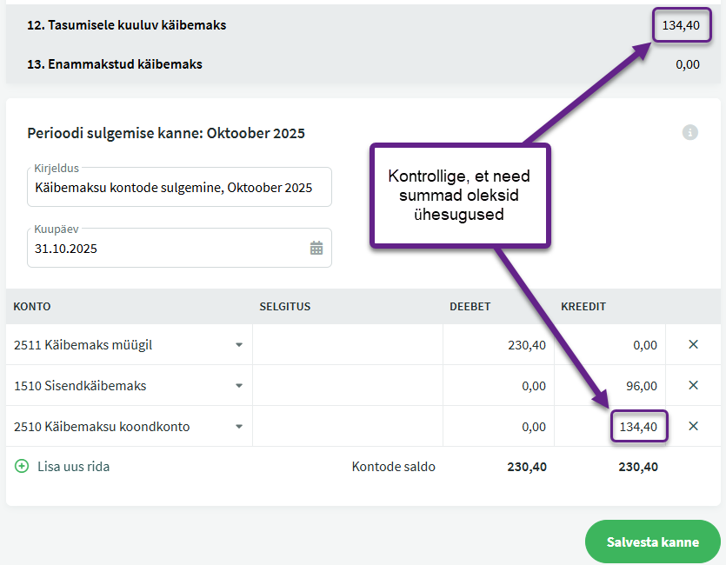Screen dimensions: 726x565
Task: Click the Selgitus cell in the 2510 row
Action: [347, 427]
